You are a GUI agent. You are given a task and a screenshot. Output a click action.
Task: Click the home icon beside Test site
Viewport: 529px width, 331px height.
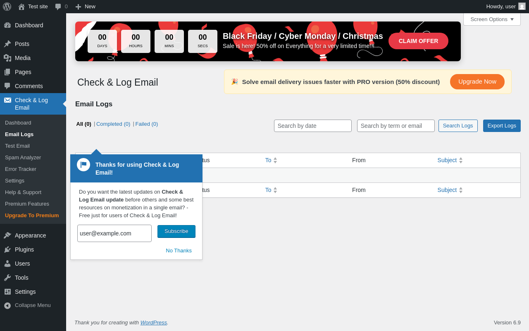click(21, 7)
